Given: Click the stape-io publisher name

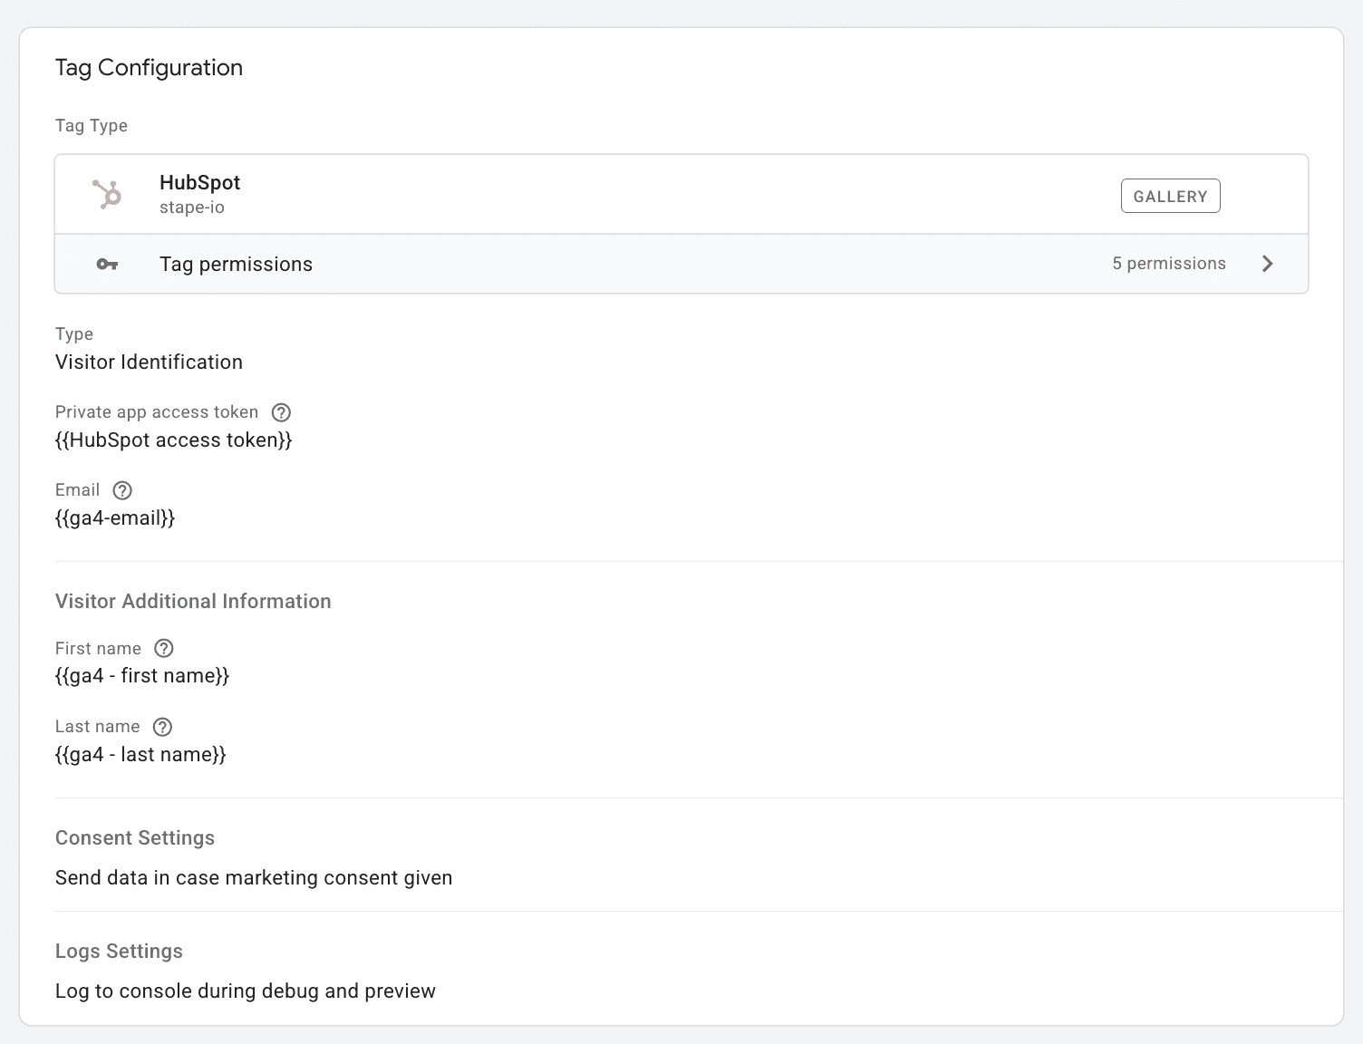Looking at the screenshot, I should pos(191,208).
